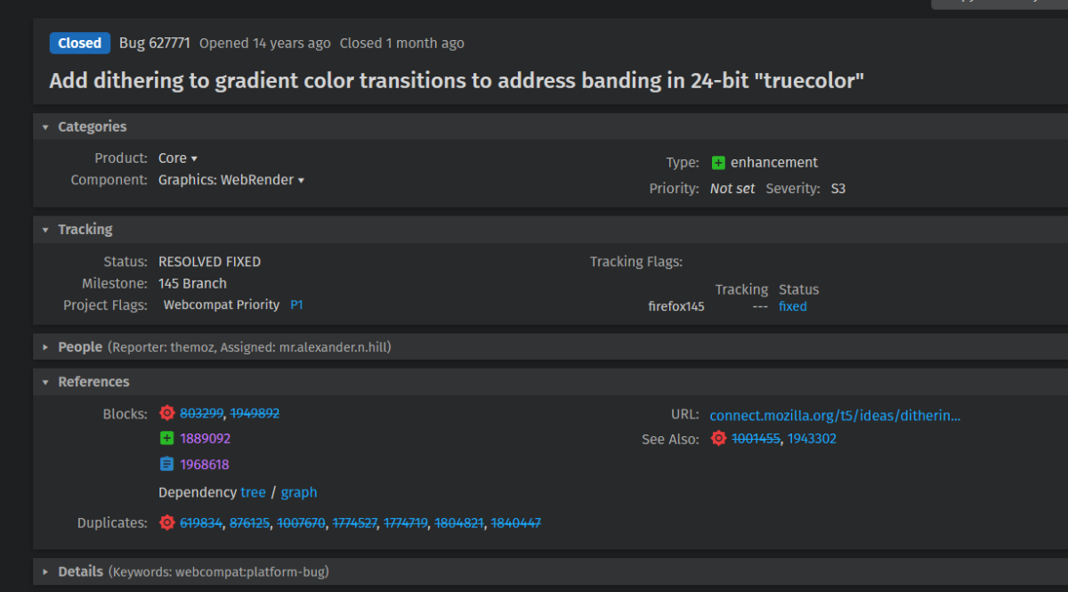Expand the People section
Image resolution: width=1068 pixels, height=592 pixels.
[45, 347]
